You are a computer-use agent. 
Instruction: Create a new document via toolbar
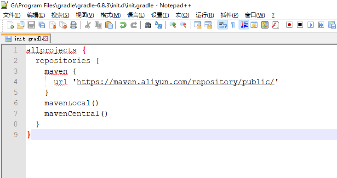tap(10, 25)
